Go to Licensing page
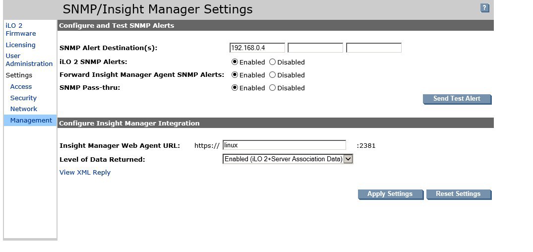533x252 pixels. click(20, 45)
